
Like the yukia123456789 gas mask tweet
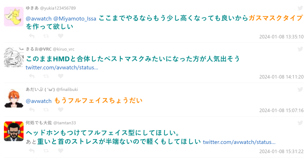click(60, 36)
